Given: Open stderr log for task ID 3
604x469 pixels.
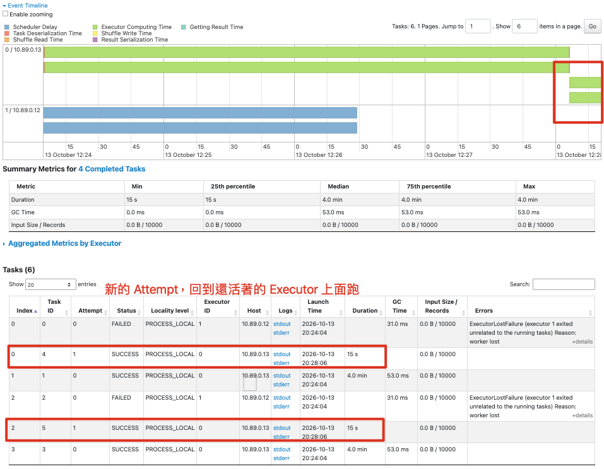Looking at the screenshot, I should pyautogui.click(x=281, y=458).
